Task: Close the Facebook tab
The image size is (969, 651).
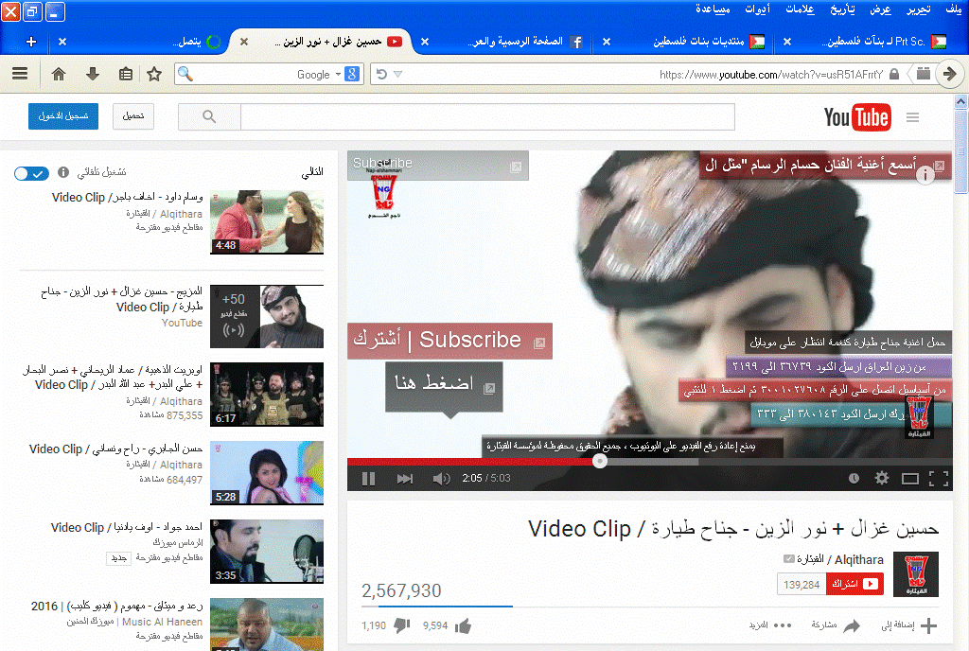Action: 425,42
